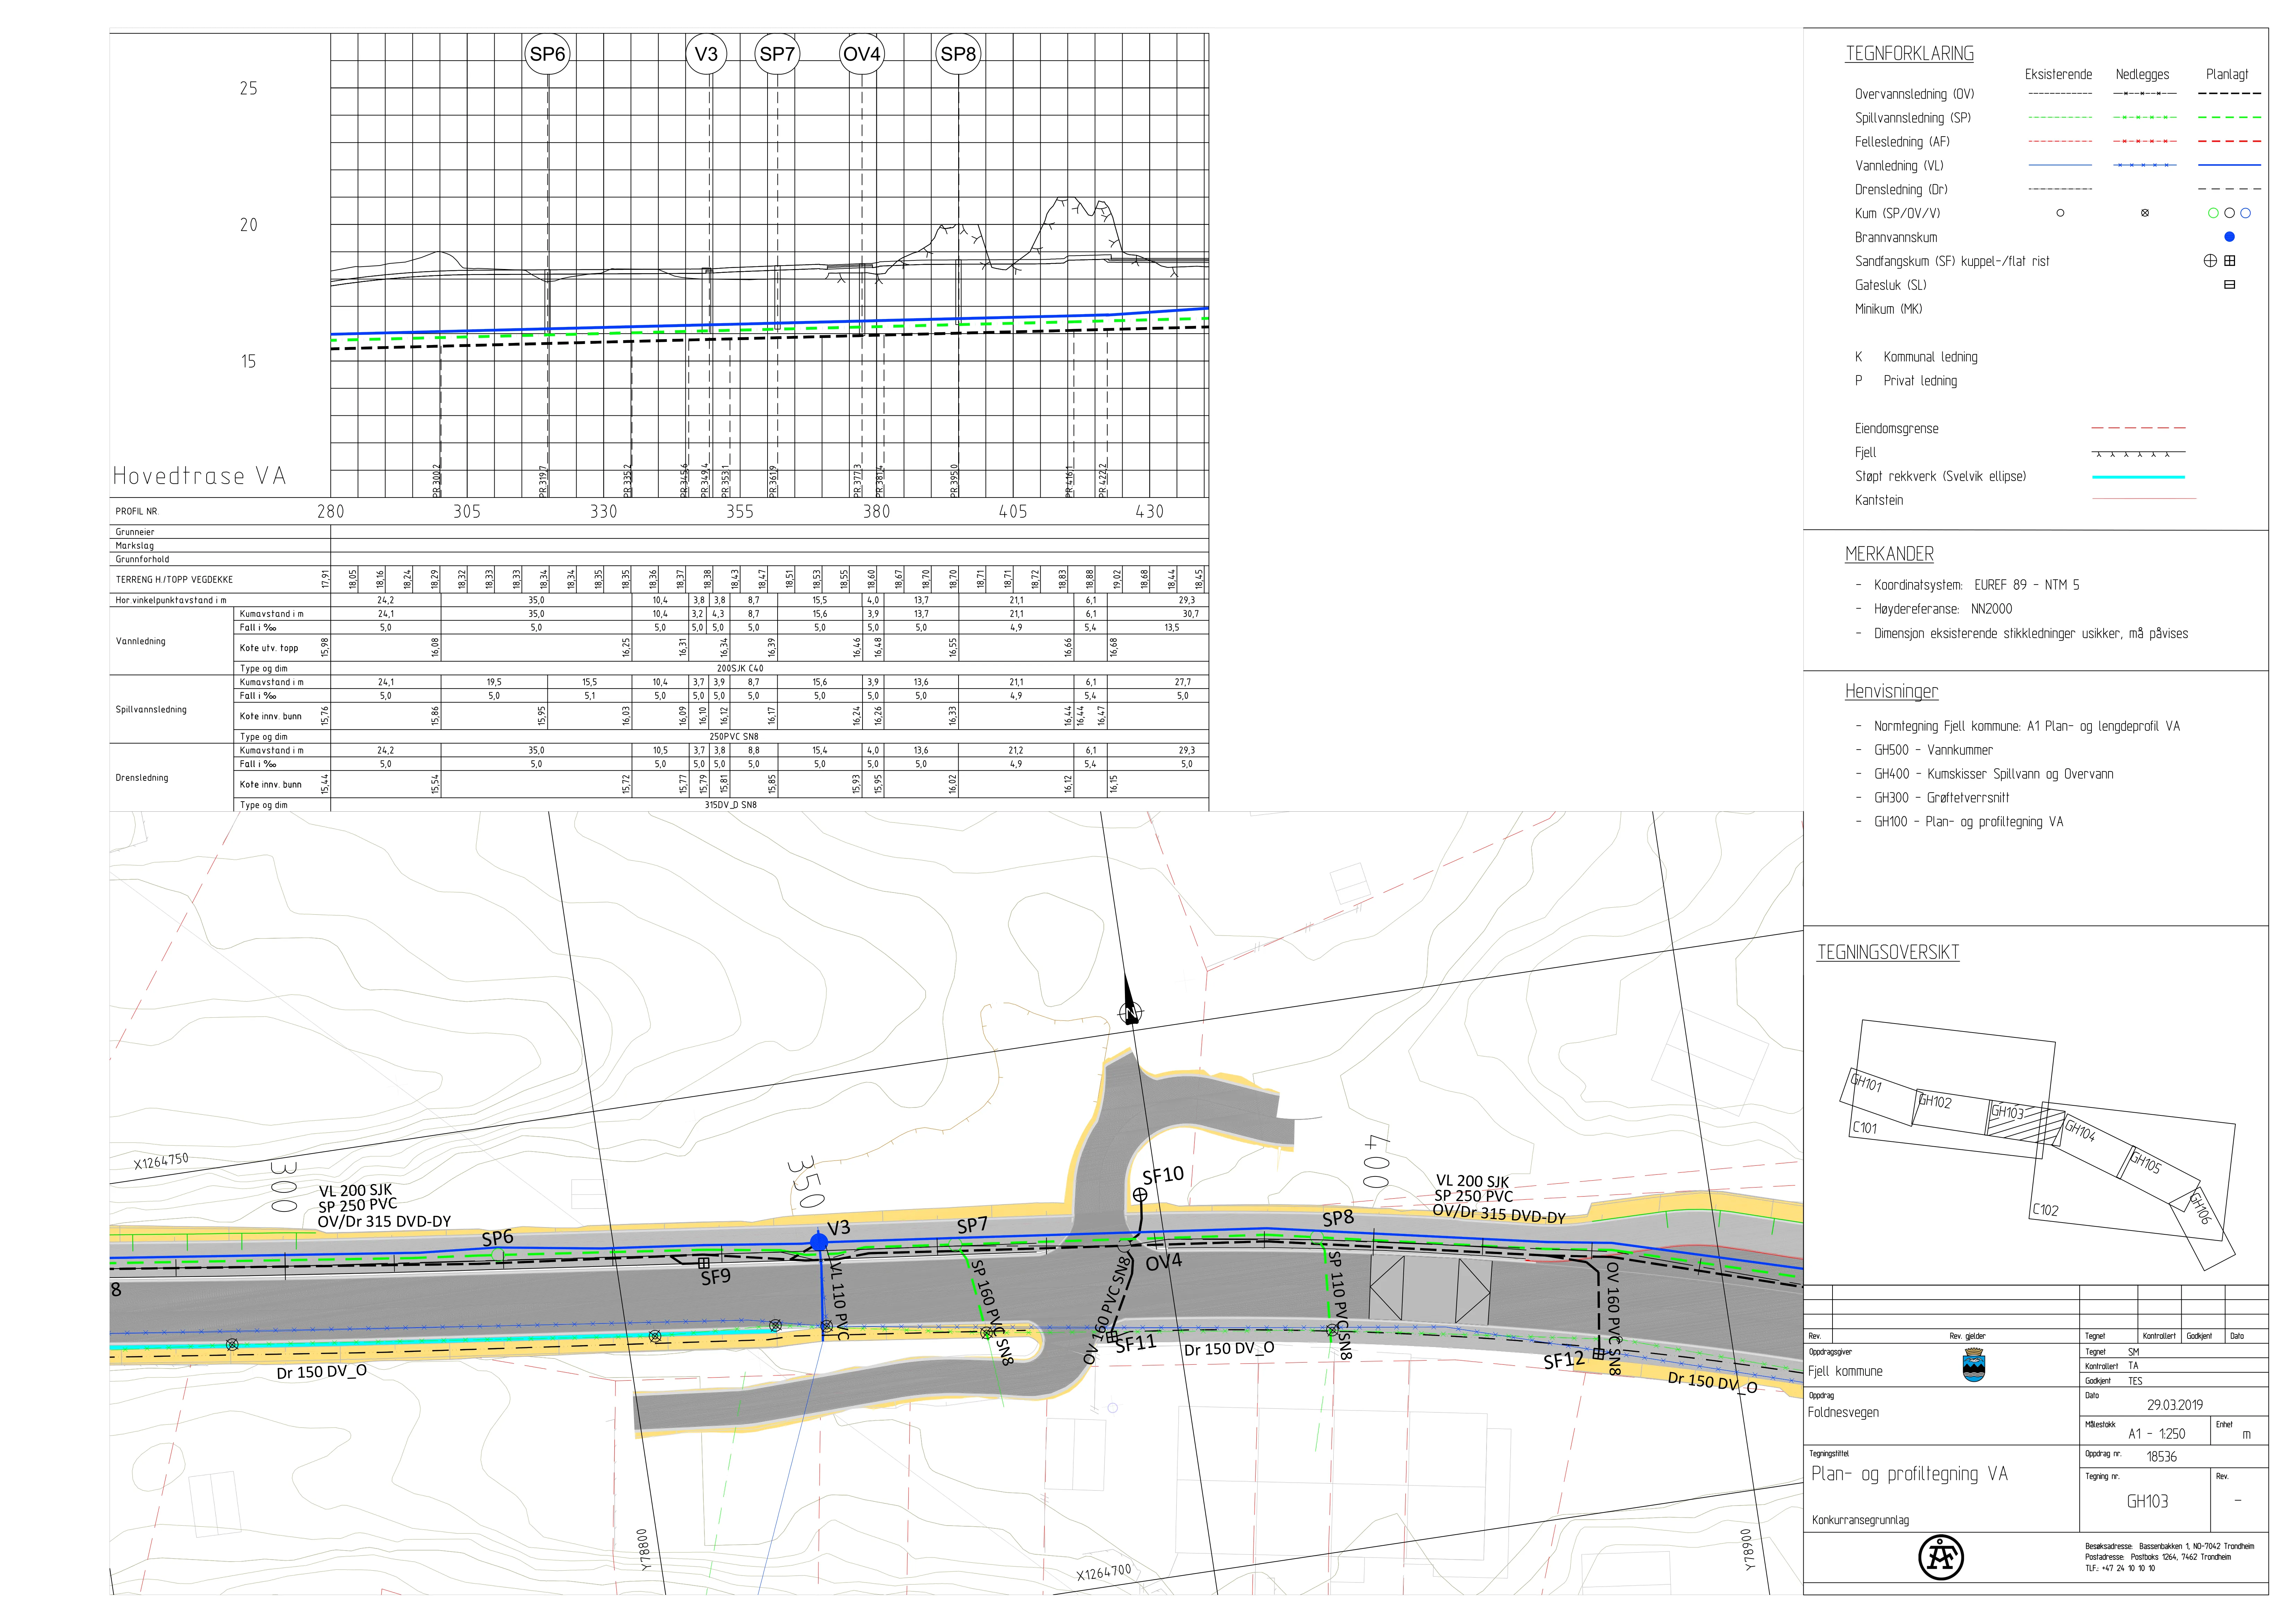Image resolution: width=2296 pixels, height=1622 pixels.
Task: Click the green planned Kum circle in legend
Action: (x=2213, y=213)
